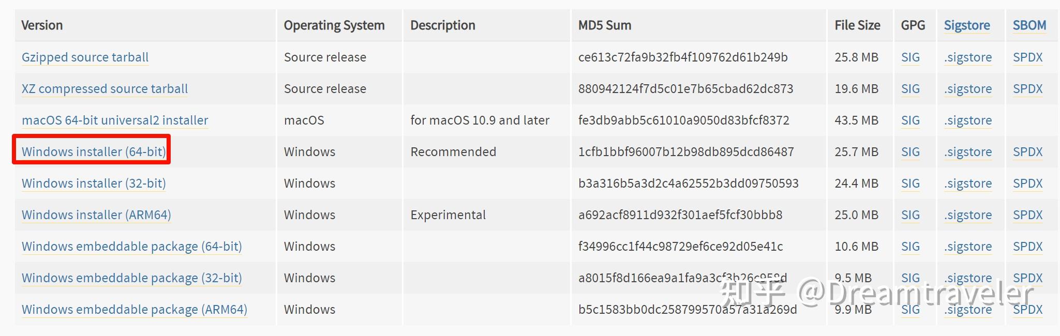
Task: Select Windows installer (32-bit) link
Action: pyautogui.click(x=94, y=183)
